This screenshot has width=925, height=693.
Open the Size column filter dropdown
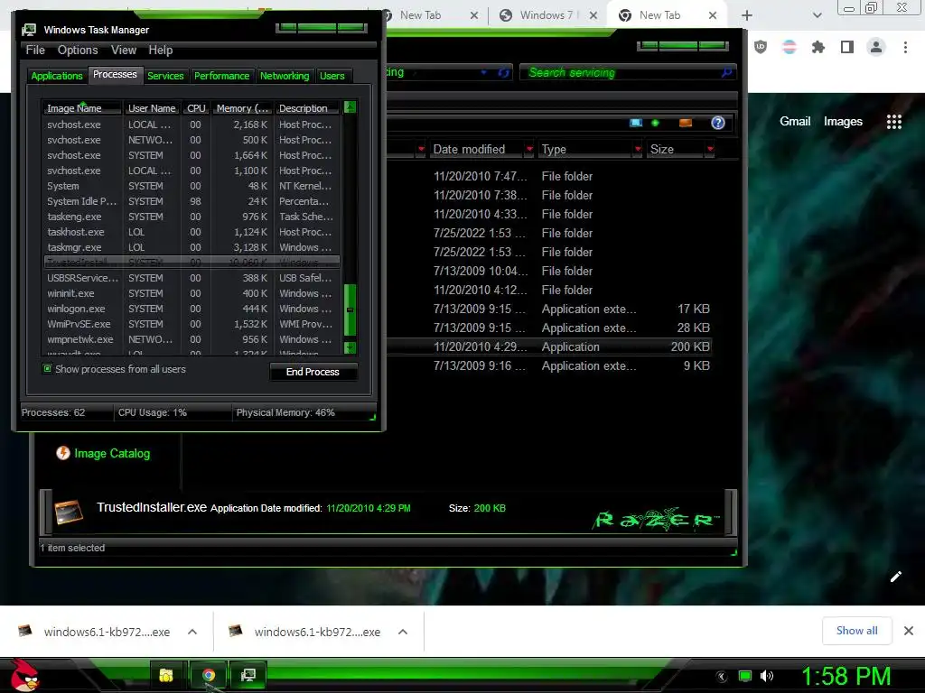(x=710, y=149)
